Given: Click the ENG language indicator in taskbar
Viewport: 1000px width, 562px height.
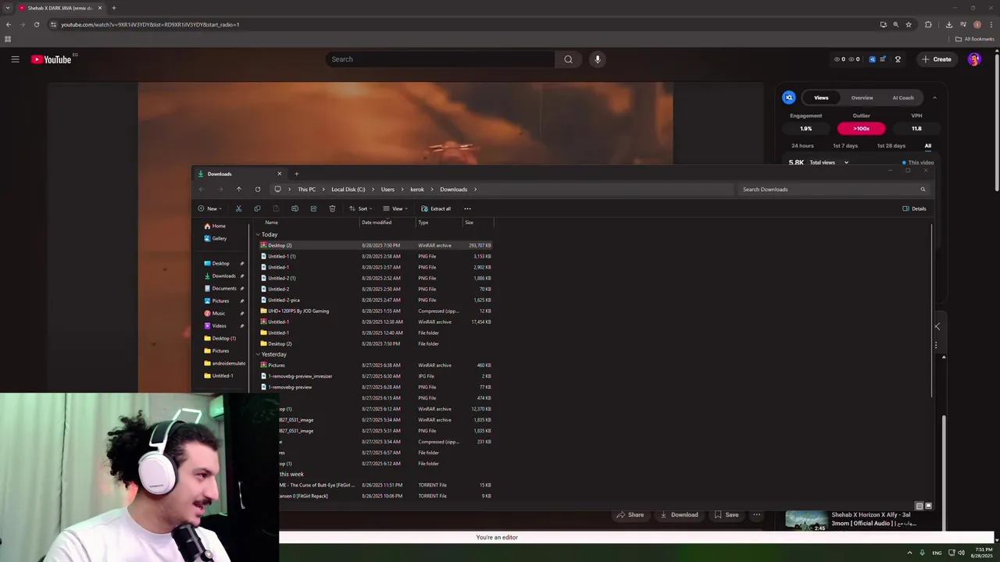Looking at the screenshot, I should point(937,553).
